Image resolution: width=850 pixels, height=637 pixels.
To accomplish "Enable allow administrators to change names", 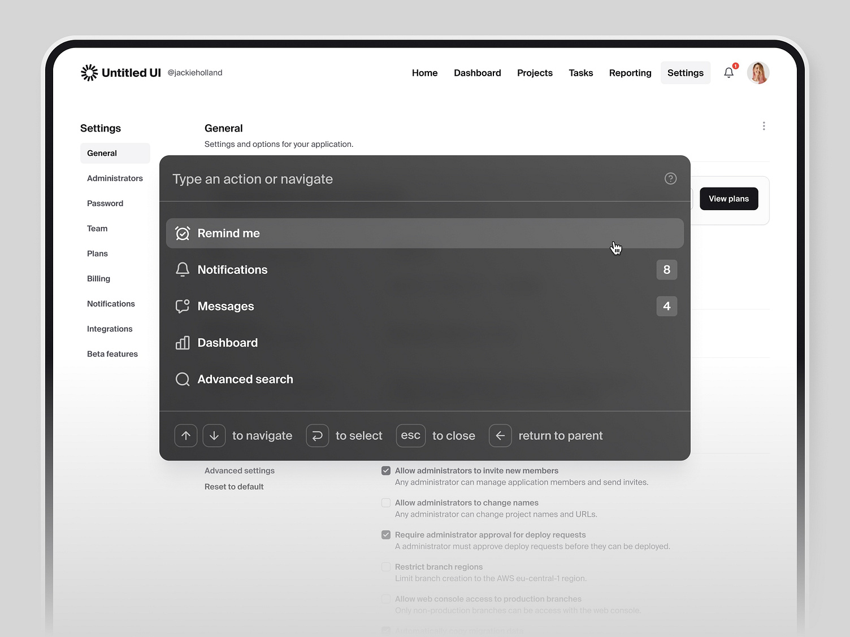I will tap(385, 503).
